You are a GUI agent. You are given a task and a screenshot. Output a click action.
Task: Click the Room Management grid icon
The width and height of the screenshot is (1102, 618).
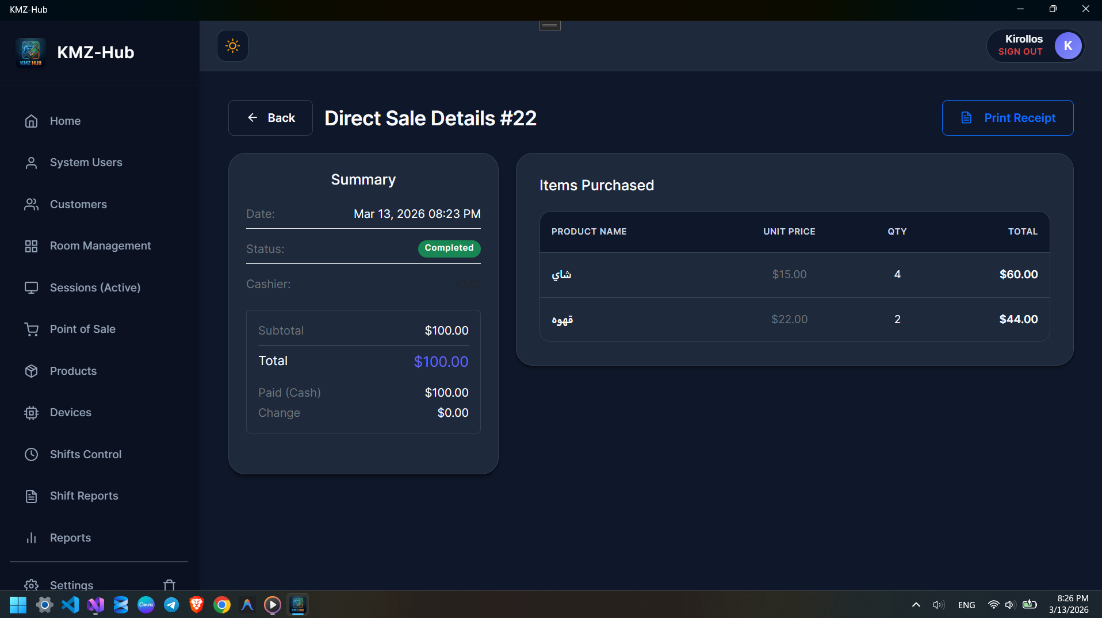pos(31,245)
